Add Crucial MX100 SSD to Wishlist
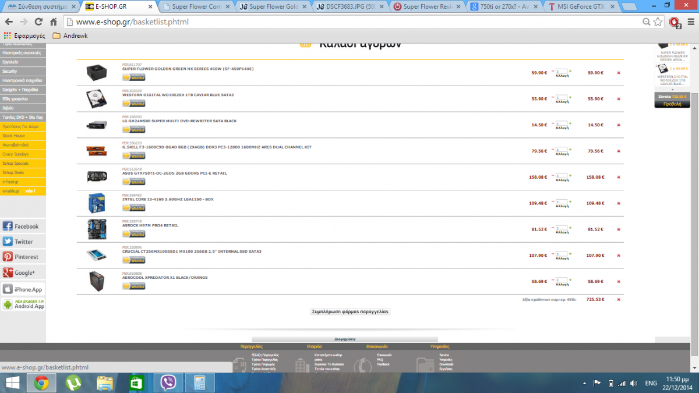 pos(133,260)
